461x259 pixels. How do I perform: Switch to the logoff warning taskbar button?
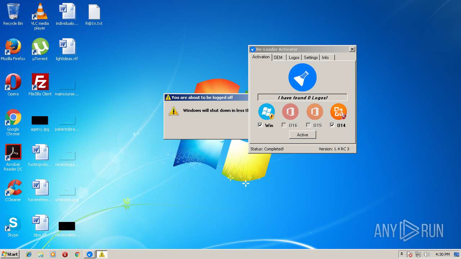click(x=102, y=254)
